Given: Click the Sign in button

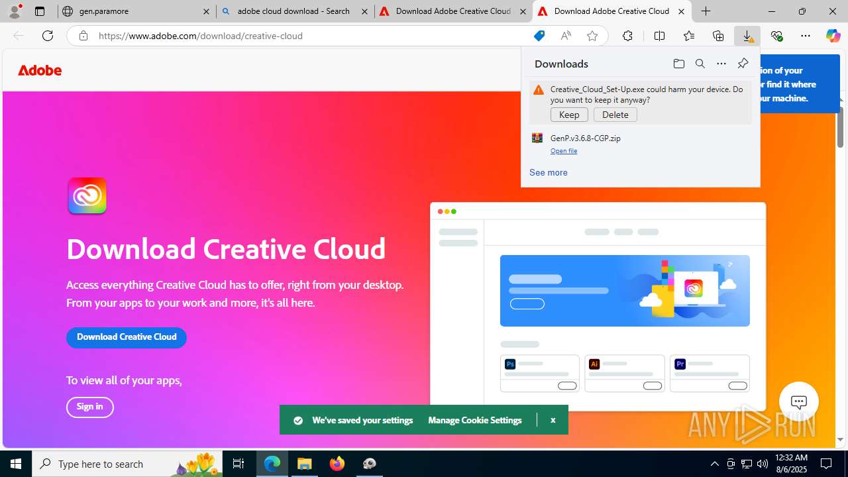Looking at the screenshot, I should tap(90, 407).
